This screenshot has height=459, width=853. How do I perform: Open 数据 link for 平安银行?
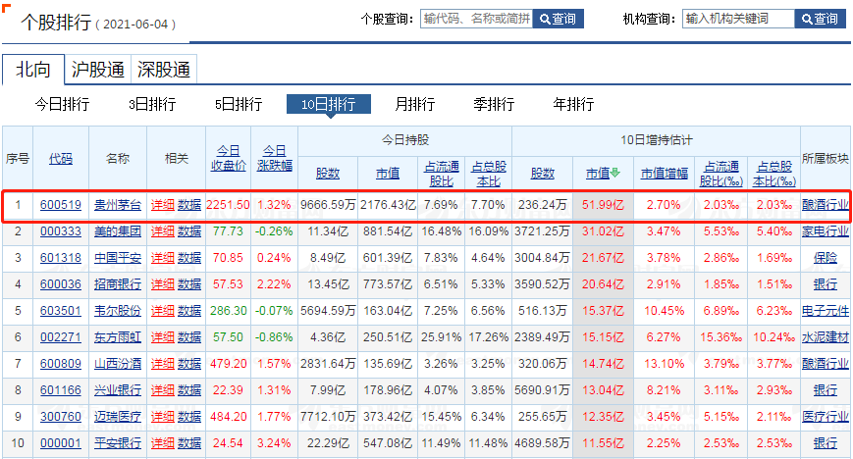[189, 443]
